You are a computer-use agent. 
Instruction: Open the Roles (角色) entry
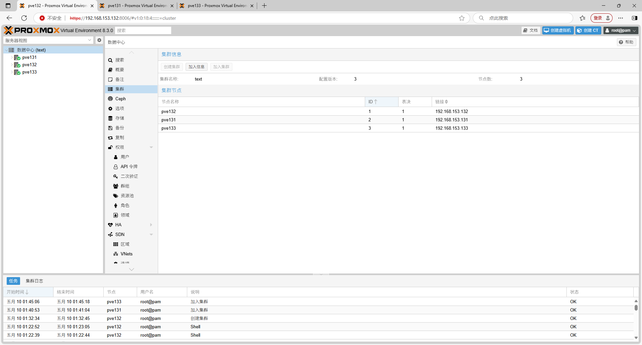point(131,205)
